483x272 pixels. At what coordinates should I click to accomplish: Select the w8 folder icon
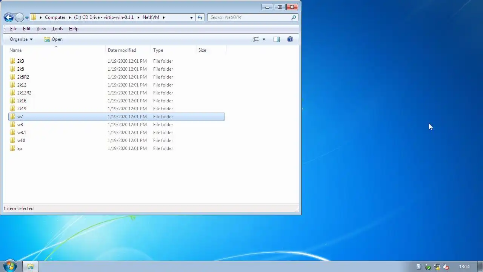[x=12, y=124]
